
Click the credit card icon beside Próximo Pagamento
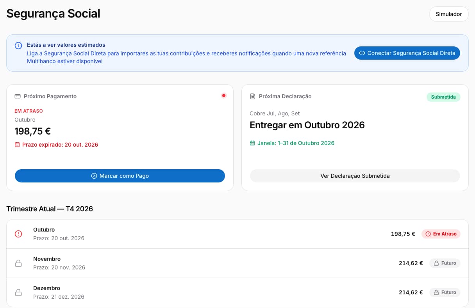point(18,96)
